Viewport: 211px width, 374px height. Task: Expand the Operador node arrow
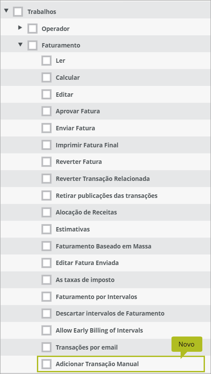click(x=20, y=27)
